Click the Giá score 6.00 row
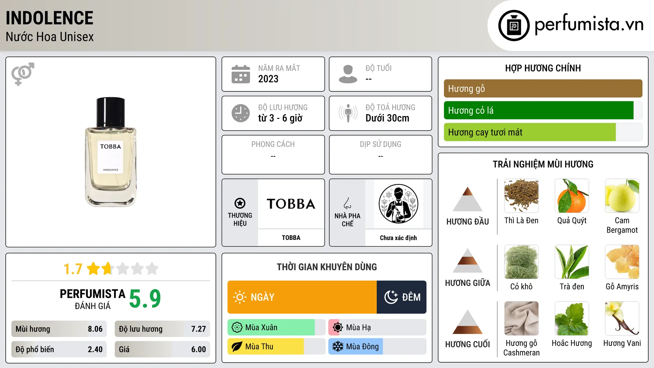The width and height of the screenshot is (654, 368). point(162,349)
